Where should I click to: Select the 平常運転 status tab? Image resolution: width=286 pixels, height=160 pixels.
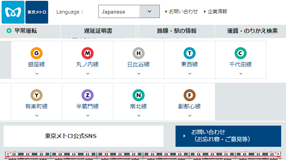[x=30, y=31]
